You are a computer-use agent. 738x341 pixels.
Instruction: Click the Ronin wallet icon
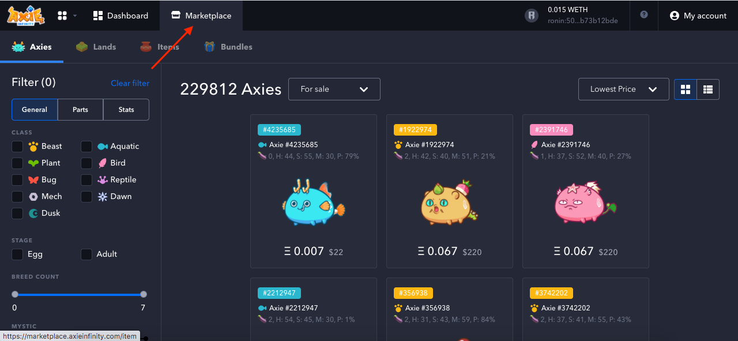[x=530, y=16]
